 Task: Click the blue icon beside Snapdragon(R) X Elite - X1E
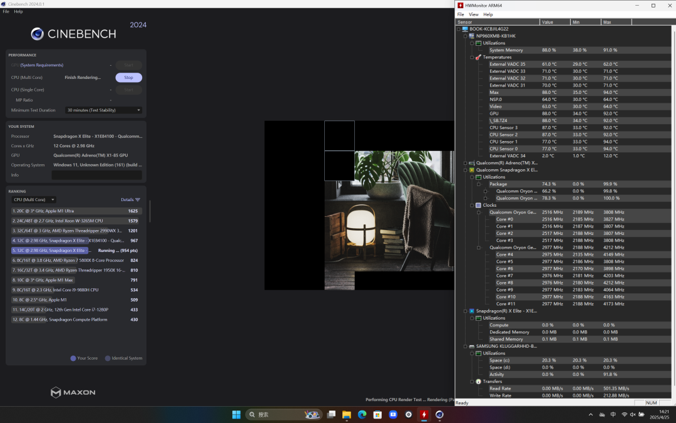pyautogui.click(x=472, y=311)
